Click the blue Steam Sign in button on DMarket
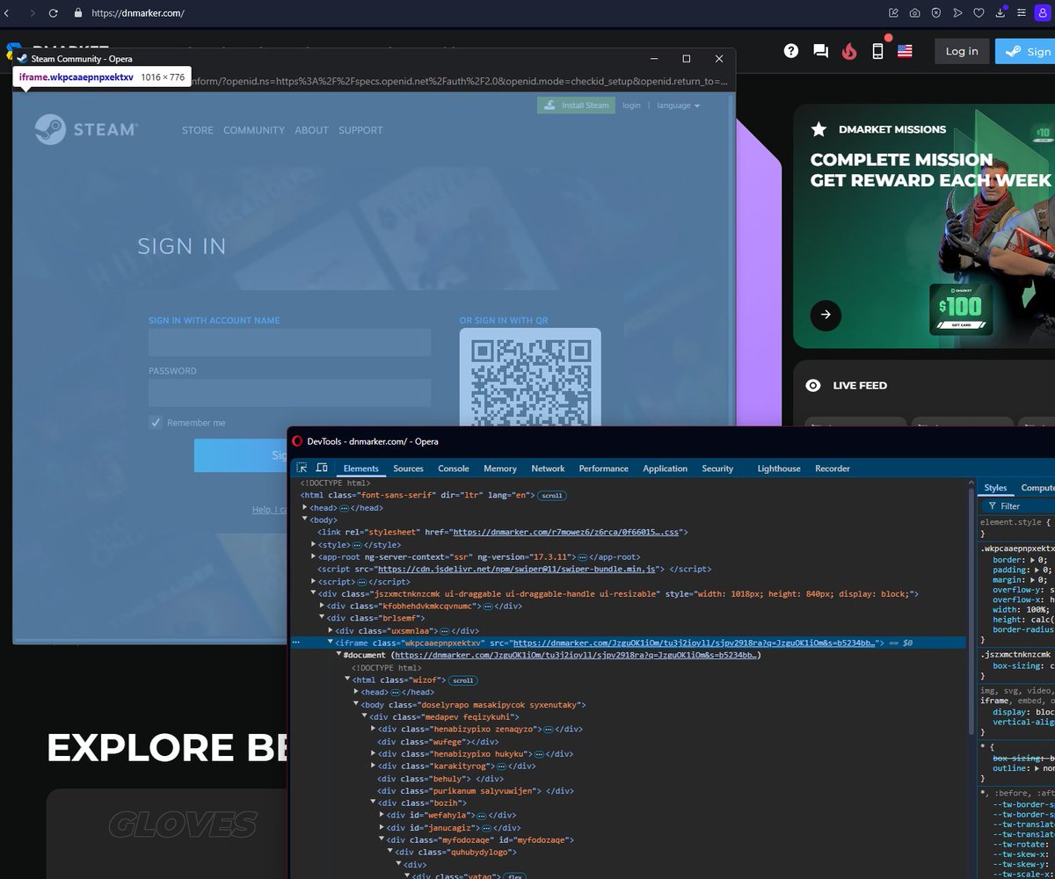1055x879 pixels. [x=1025, y=51]
